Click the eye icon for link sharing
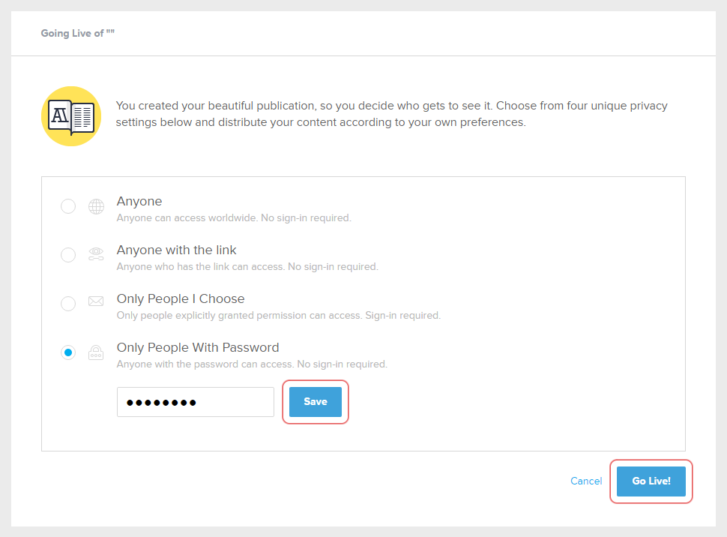This screenshot has width=727, height=537. [x=96, y=255]
